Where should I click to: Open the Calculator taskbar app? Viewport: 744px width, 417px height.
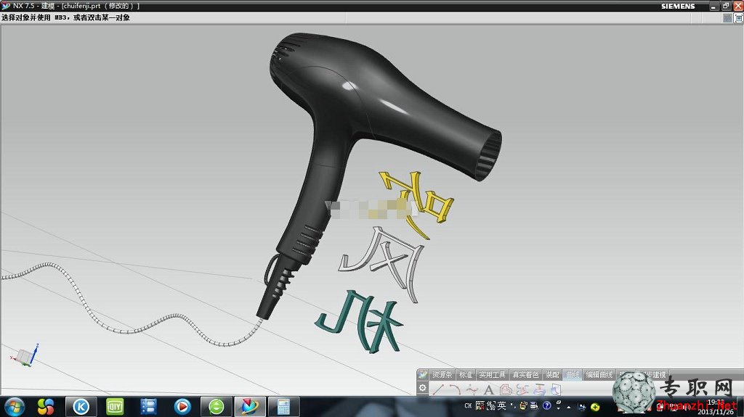tap(284, 406)
